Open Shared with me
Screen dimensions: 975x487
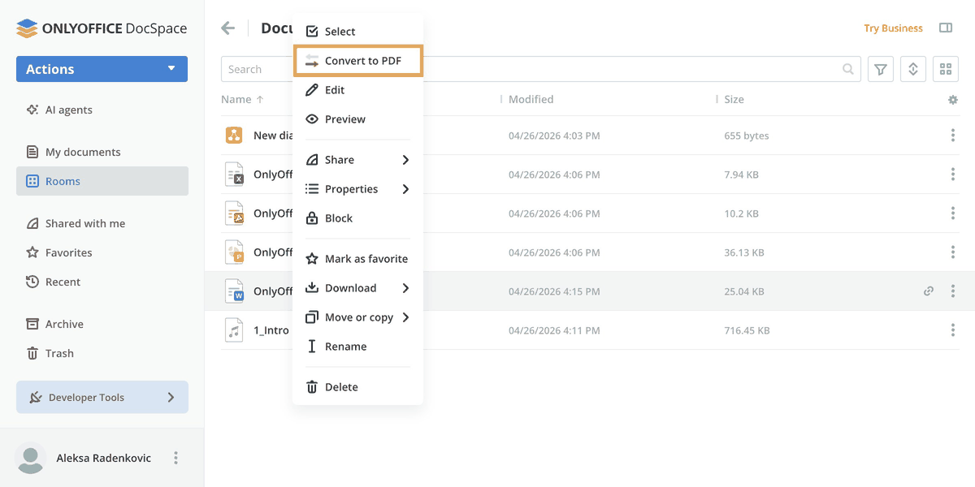(76, 223)
